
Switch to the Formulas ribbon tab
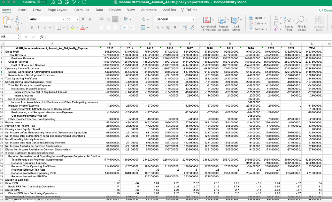(82, 10)
